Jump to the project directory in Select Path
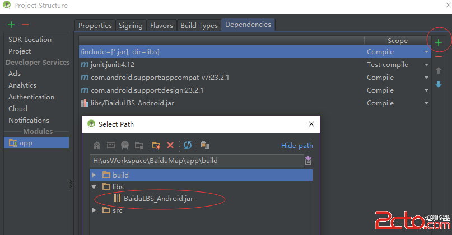The width and height of the screenshot is (452, 235). tap(125, 145)
